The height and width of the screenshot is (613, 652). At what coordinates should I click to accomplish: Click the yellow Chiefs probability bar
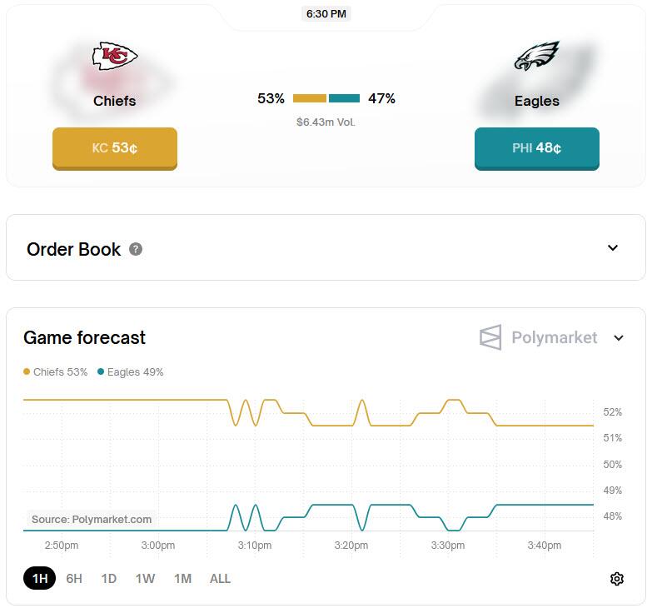point(310,98)
